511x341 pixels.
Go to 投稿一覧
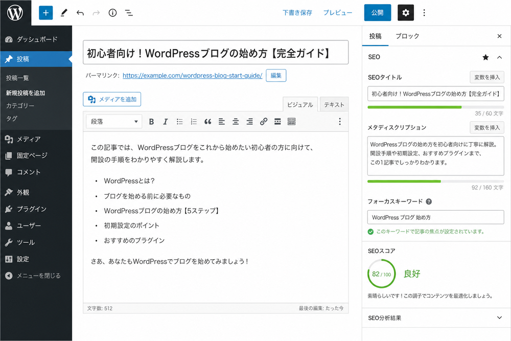click(x=17, y=78)
